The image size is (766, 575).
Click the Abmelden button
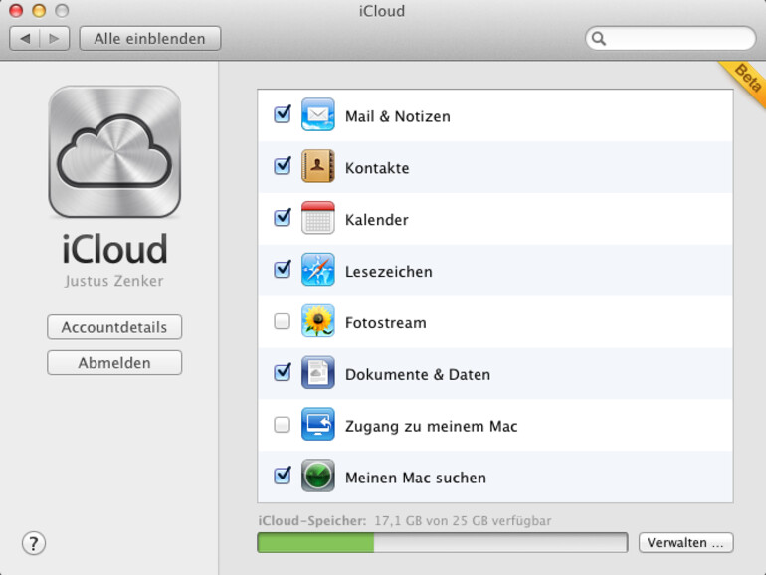pyautogui.click(x=114, y=363)
